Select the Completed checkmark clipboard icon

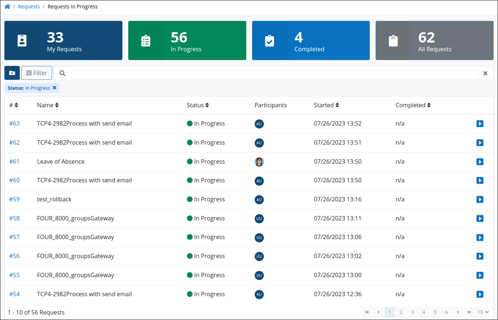[x=269, y=40]
